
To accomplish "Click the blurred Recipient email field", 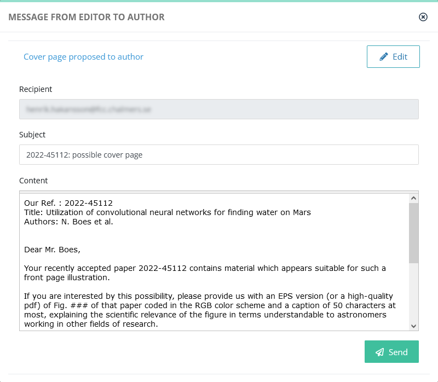I will [218, 109].
